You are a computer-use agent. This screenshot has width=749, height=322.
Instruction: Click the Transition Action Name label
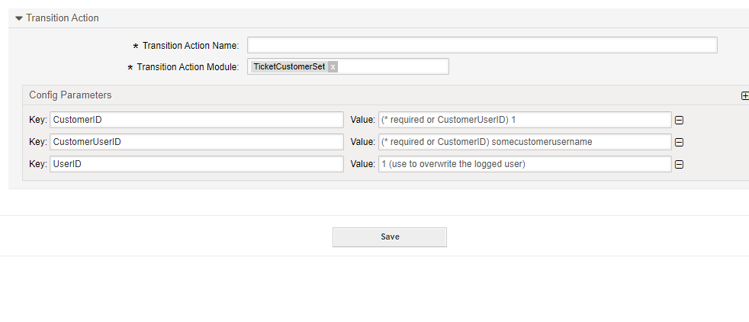190,46
